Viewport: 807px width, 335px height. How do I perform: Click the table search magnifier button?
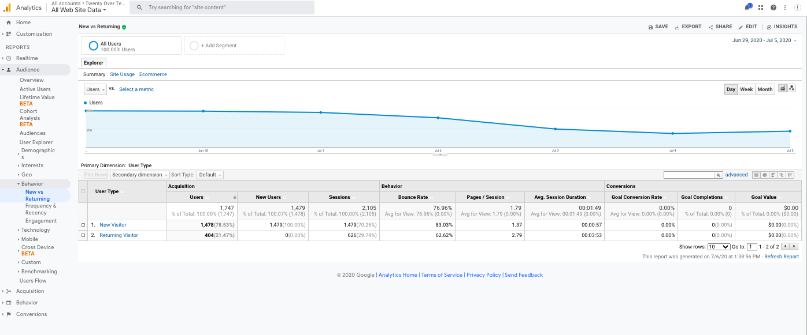(x=719, y=175)
